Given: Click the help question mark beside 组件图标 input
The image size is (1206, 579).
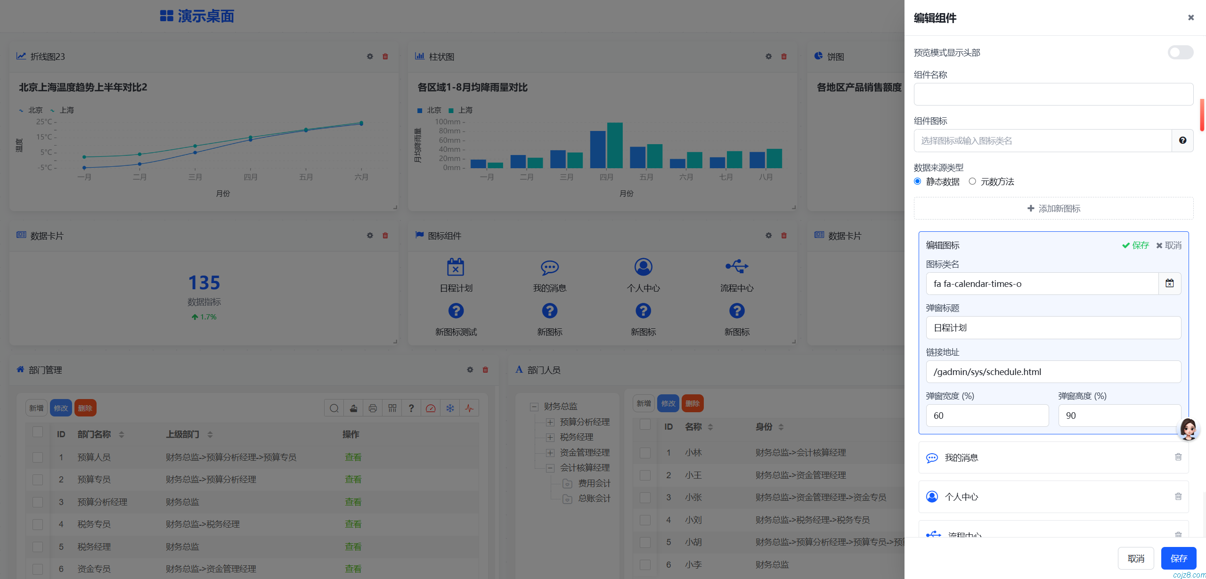Looking at the screenshot, I should 1182,140.
